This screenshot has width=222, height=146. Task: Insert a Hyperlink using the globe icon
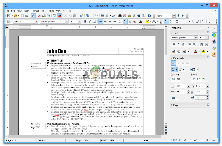coord(102,16)
